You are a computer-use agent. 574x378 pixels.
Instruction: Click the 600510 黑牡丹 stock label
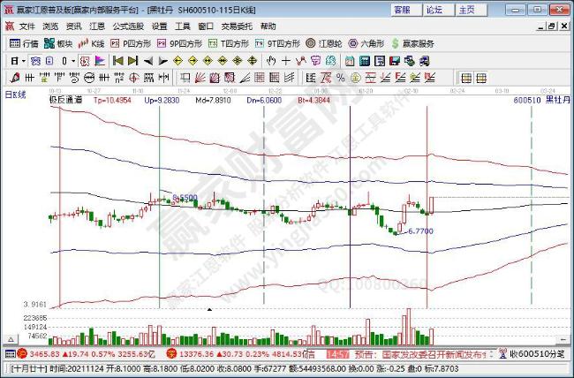pos(542,100)
